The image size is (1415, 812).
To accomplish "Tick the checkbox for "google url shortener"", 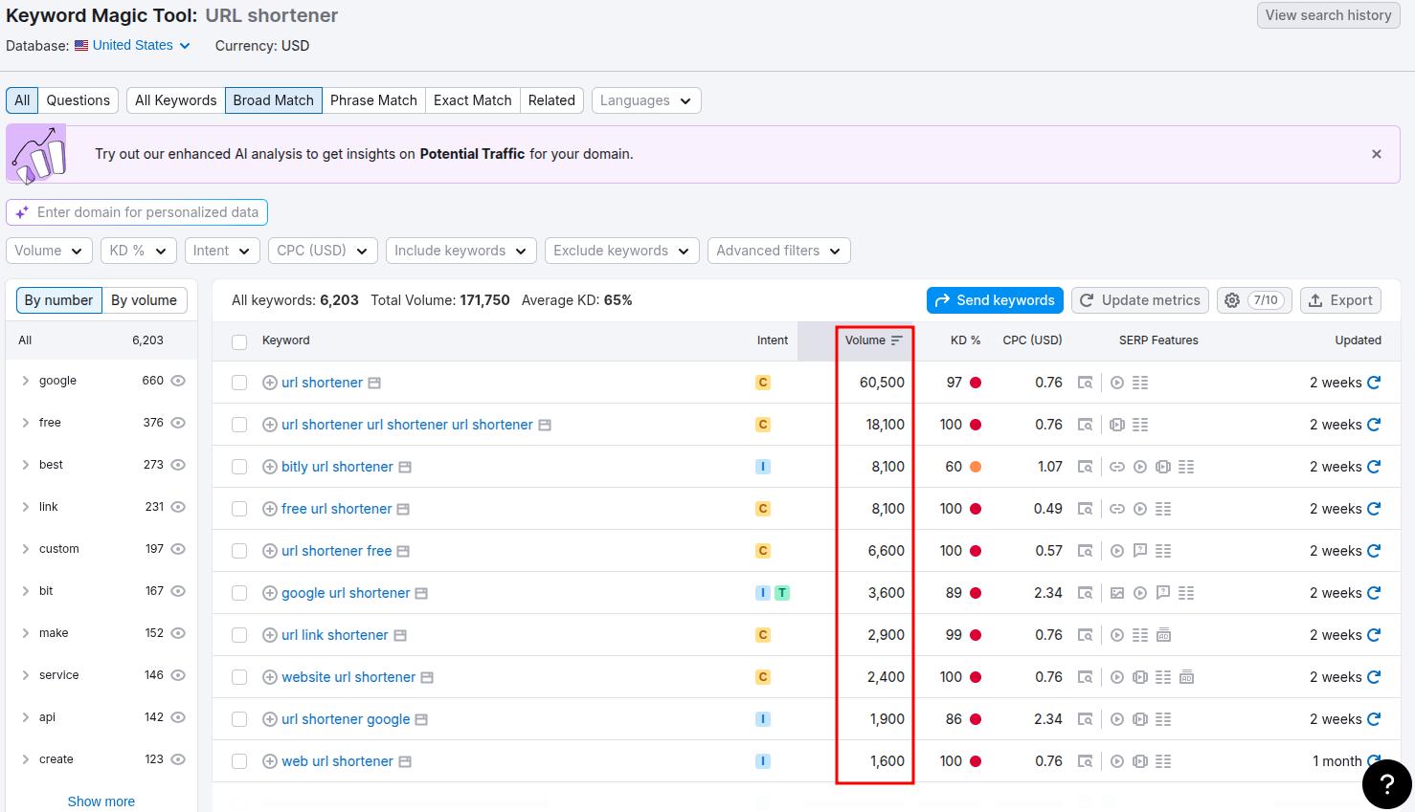I will pos(239,592).
